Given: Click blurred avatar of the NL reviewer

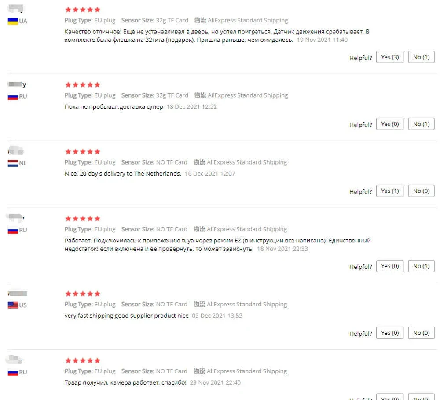Looking at the screenshot, I should (x=16, y=151).
